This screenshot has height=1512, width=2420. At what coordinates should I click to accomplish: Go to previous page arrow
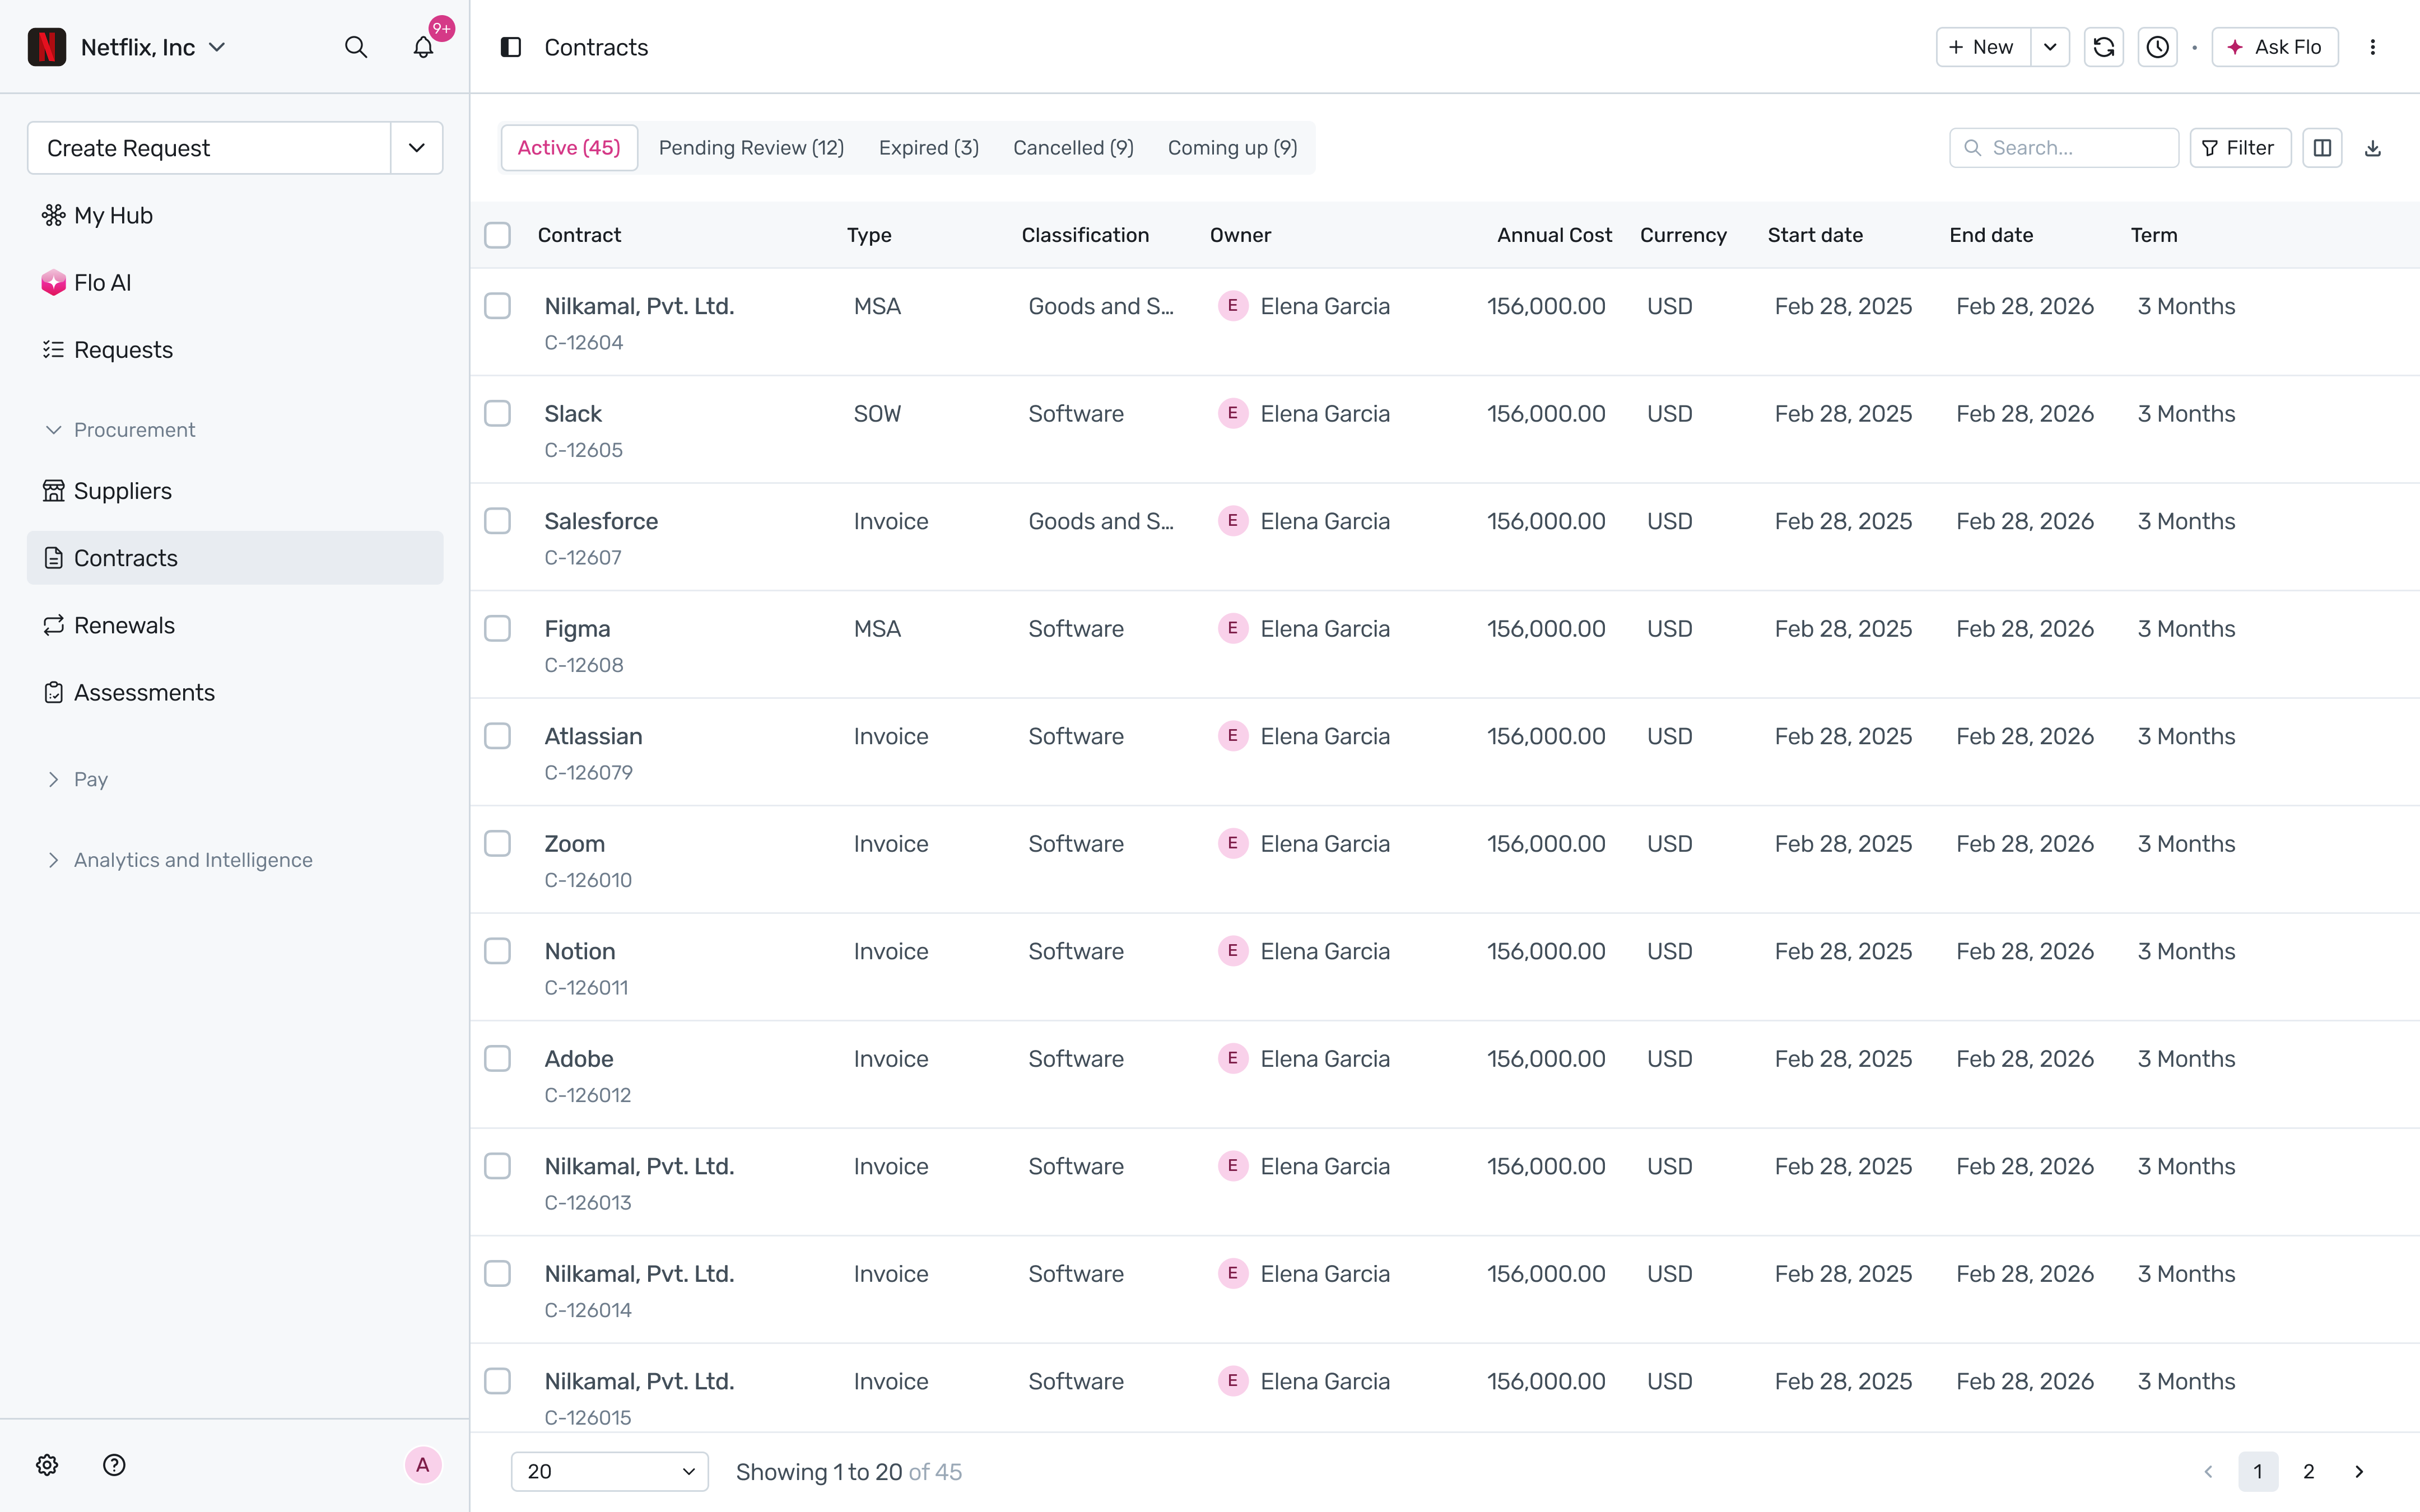[2208, 1471]
